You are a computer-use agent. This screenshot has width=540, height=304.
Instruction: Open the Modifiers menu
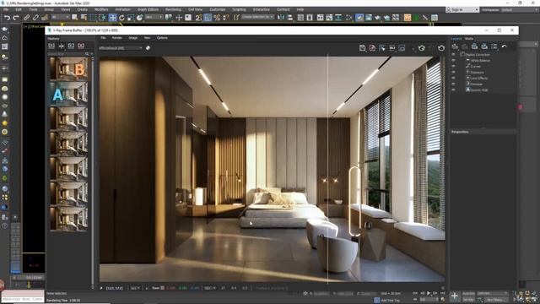pyautogui.click(x=101, y=9)
